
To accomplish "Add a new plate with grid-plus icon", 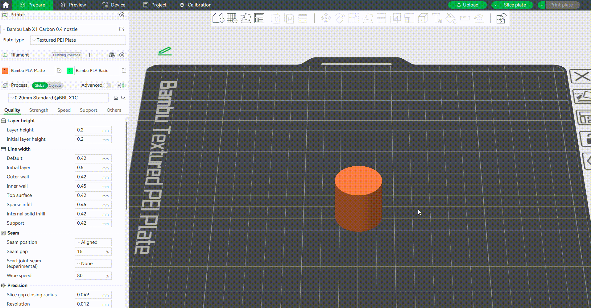I will pyautogui.click(x=232, y=18).
